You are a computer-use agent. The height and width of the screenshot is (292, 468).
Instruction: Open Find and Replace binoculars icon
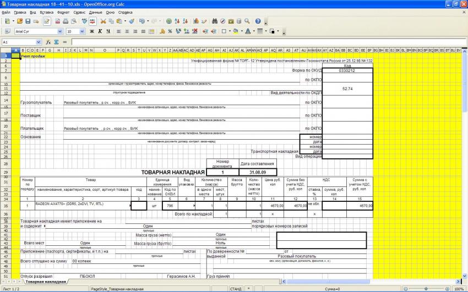tap(213, 21)
